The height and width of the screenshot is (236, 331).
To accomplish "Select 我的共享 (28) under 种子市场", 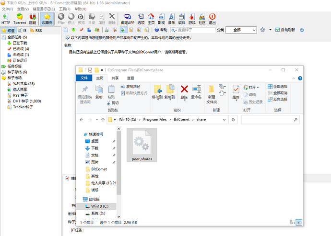I will [24, 84].
